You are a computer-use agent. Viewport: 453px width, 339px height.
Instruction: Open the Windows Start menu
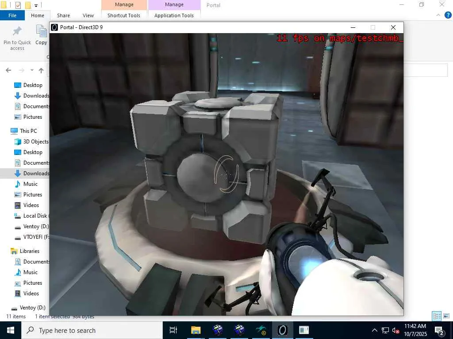(11, 330)
